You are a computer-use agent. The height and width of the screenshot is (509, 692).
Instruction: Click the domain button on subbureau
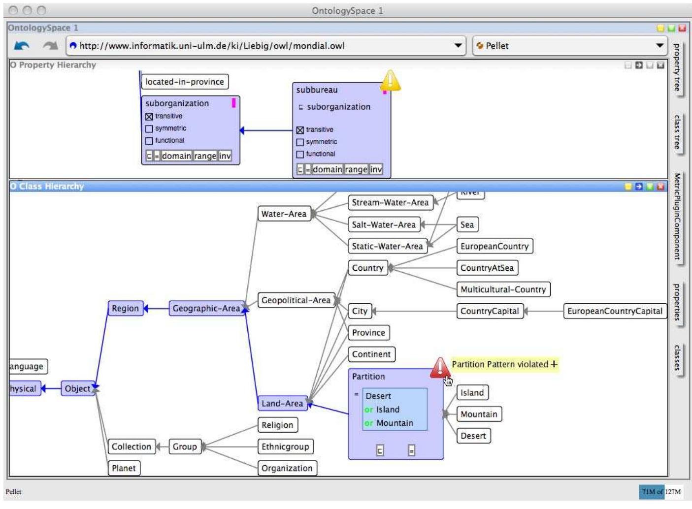coord(329,170)
